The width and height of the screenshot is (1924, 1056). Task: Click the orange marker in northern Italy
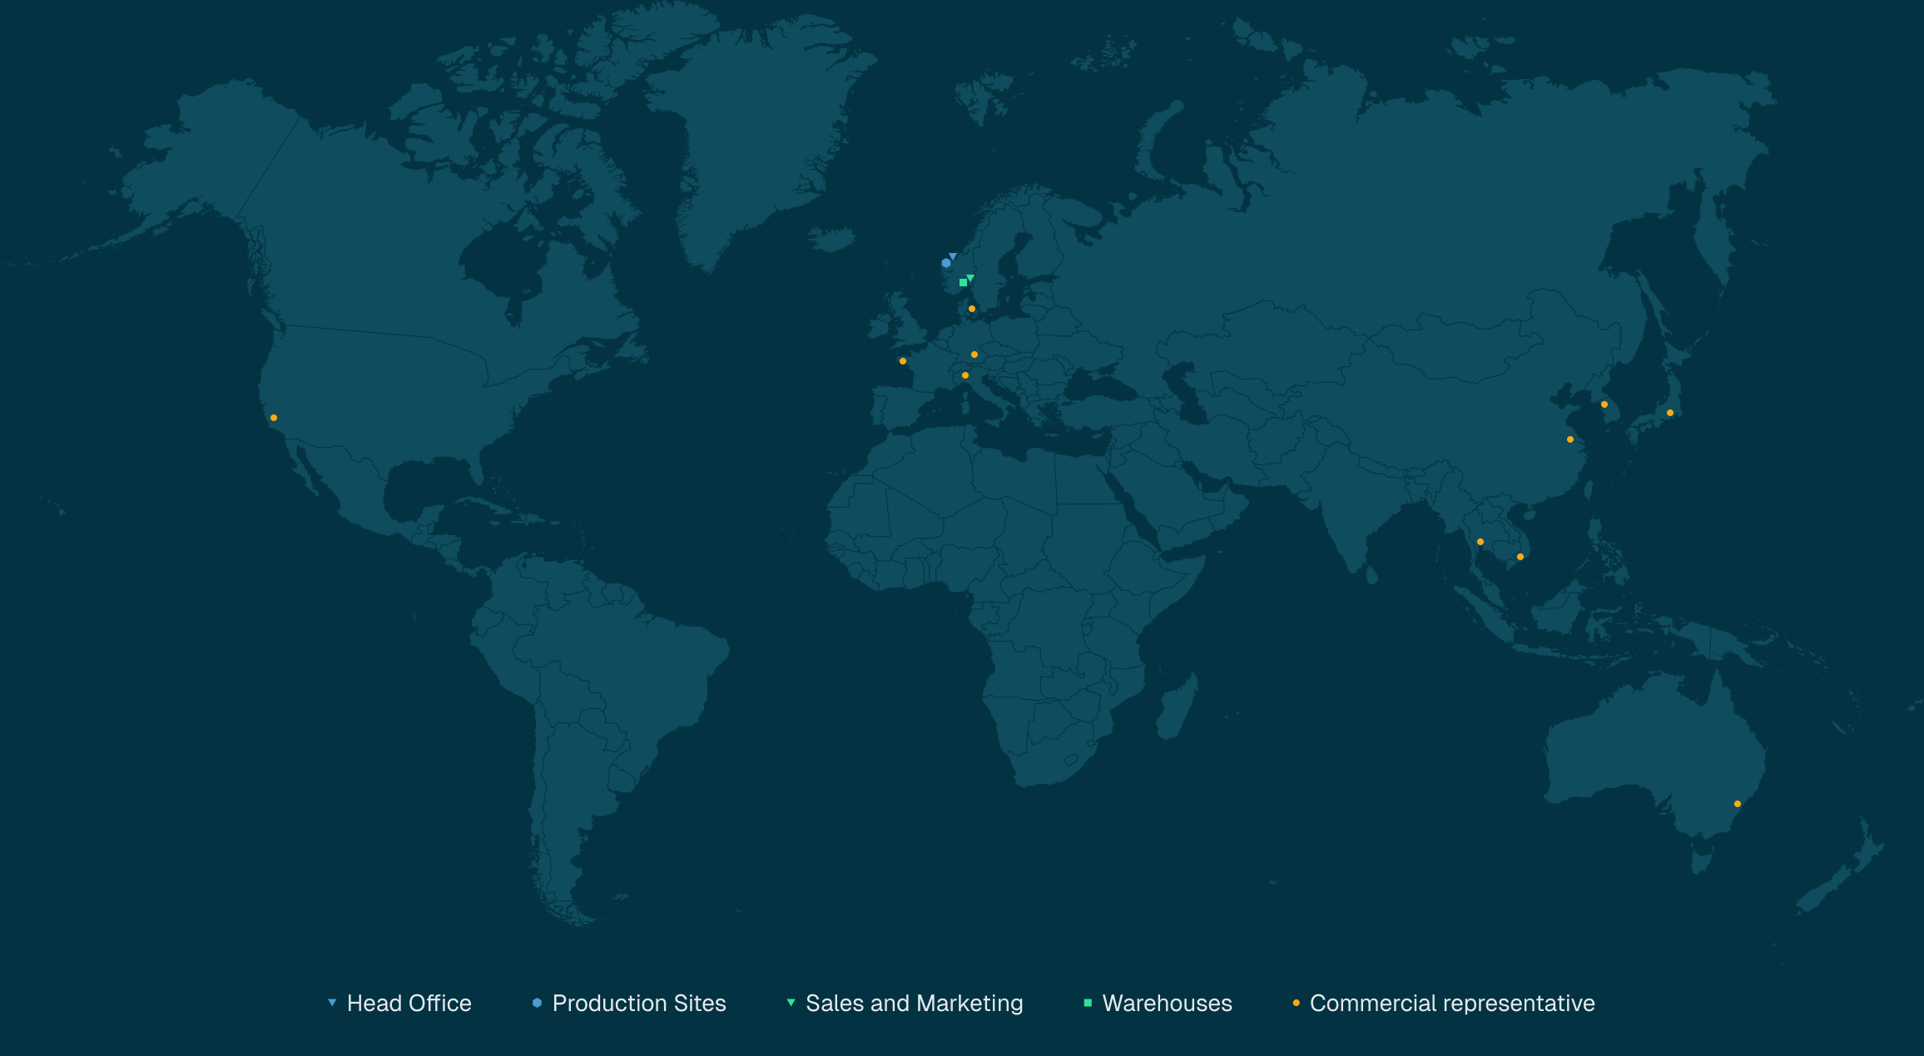pos(965,375)
